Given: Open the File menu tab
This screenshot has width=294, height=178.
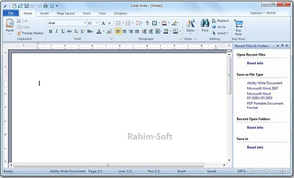Looking at the screenshot, I should 11,13.
